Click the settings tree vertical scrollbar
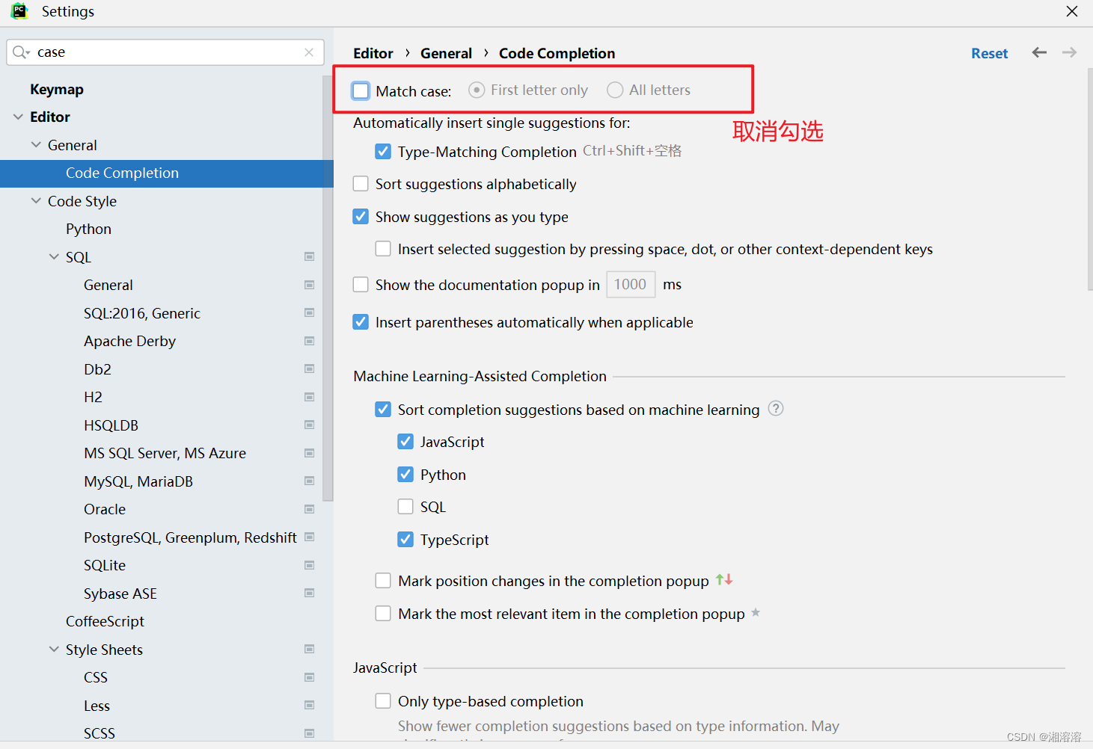1093x749 pixels. point(328,289)
